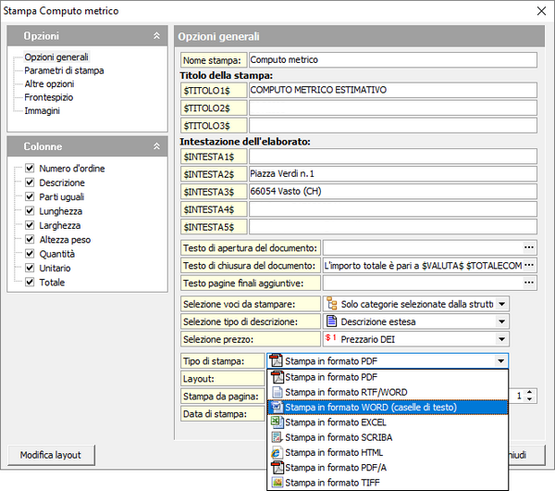Click the Stampa da pagina stepper arrows
Screen dimensions: 555x491
(x=529, y=396)
